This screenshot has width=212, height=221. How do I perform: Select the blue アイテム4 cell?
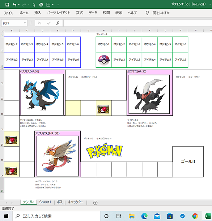tap(42, 60)
